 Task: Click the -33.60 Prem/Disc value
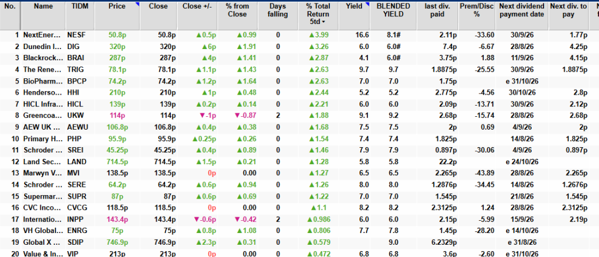pos(486,35)
